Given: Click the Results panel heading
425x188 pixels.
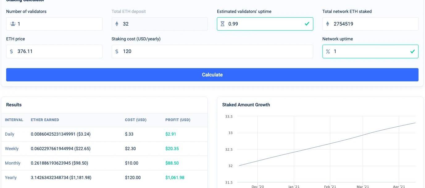Looking at the screenshot, I should (14, 105).
